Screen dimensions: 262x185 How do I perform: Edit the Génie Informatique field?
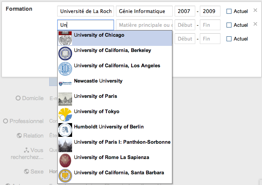[x=144, y=11]
